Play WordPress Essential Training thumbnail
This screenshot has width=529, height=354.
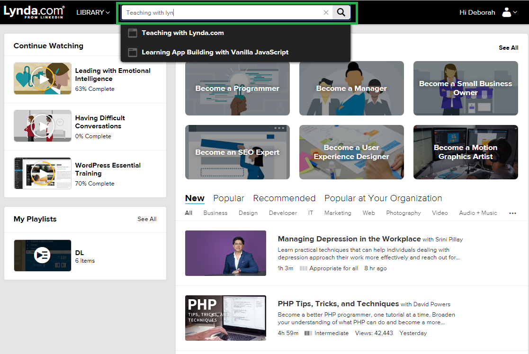[43, 173]
